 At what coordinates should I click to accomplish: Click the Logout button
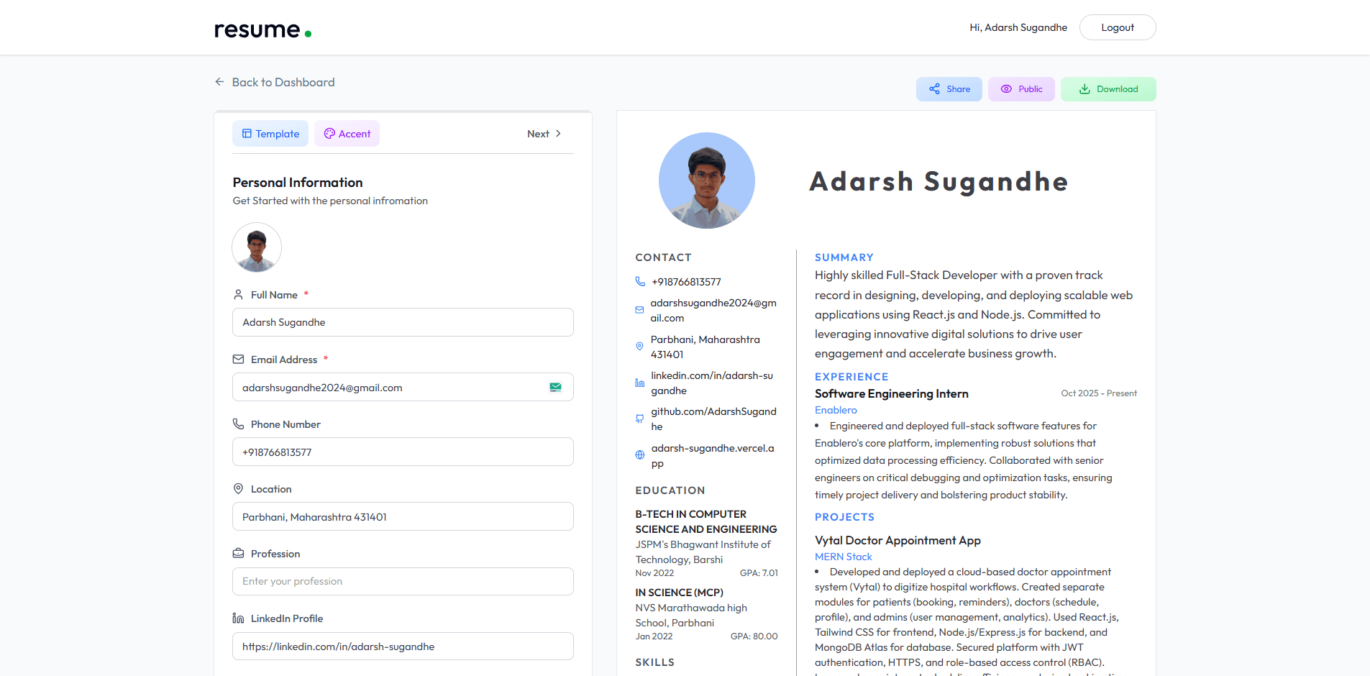point(1117,27)
